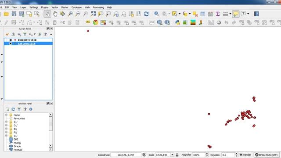Click the Browser Panel vertical scrollbar
This screenshot has height=158, width=281.
point(50,124)
